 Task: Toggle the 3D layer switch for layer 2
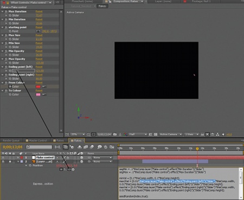(82, 162)
